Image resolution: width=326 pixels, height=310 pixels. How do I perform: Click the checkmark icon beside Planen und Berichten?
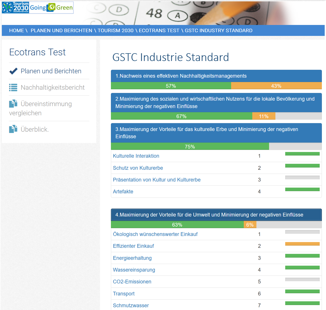pyautogui.click(x=13, y=71)
